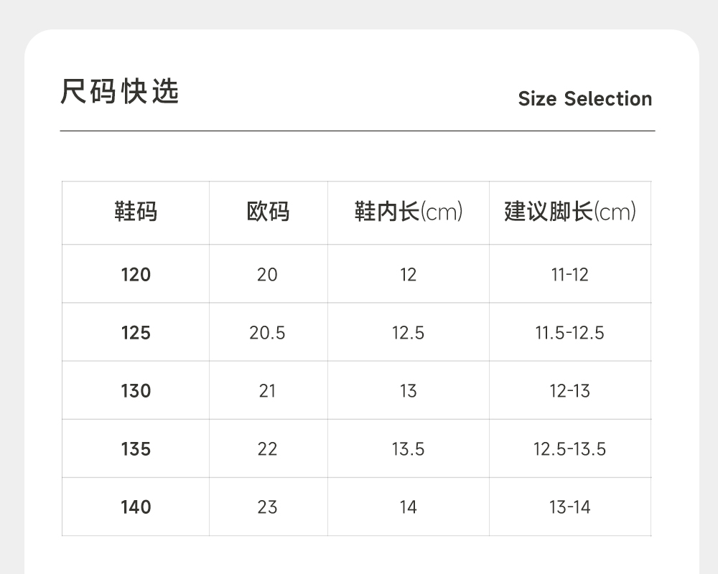The image size is (718, 574).
Task: Click the 14 inner length cell
Action: pyautogui.click(x=408, y=507)
